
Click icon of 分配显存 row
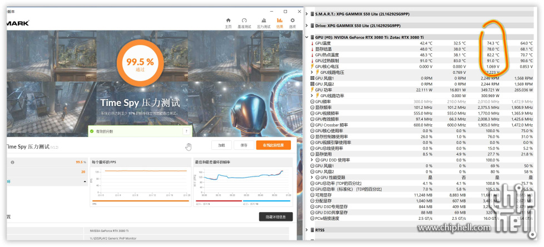pyautogui.click(x=312, y=201)
